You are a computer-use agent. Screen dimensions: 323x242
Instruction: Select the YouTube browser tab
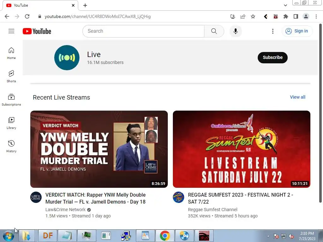[40, 5]
